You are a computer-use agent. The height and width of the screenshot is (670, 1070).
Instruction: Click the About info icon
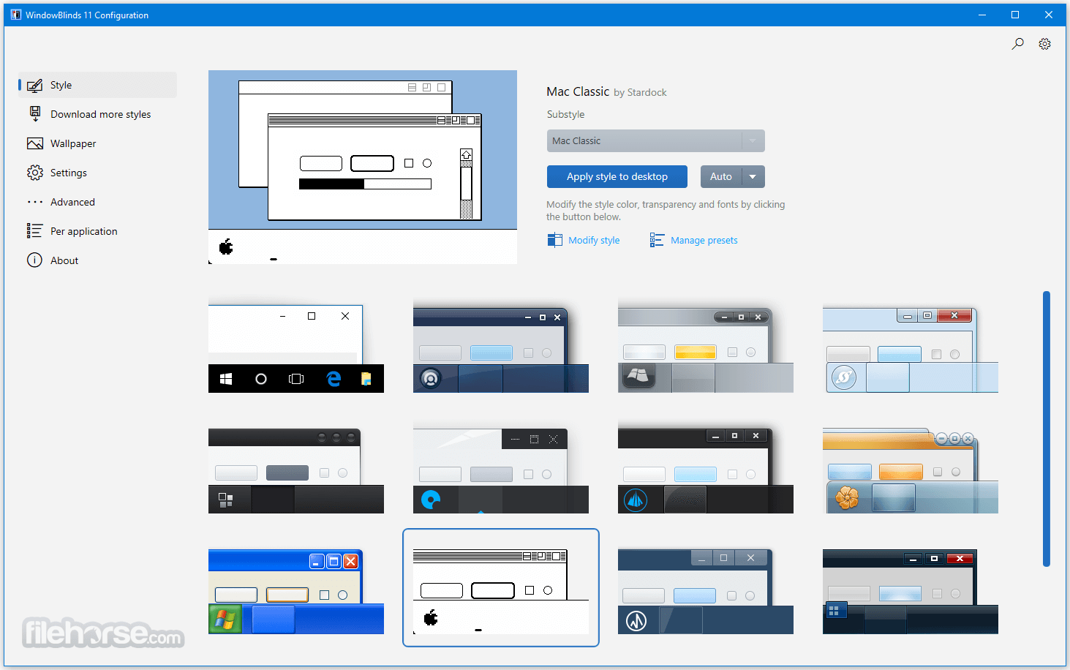tap(34, 260)
